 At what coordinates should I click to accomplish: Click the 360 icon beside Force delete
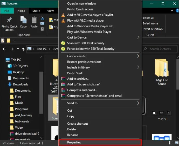(63, 49)
